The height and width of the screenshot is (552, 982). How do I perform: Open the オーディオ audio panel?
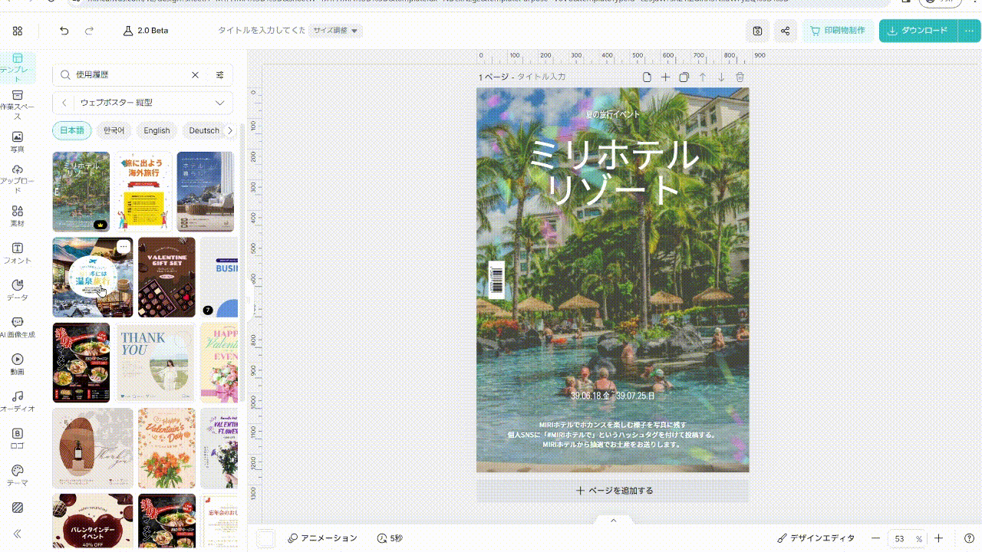(17, 399)
